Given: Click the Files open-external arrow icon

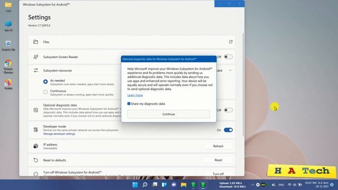Looking at the screenshot, I should coord(231,42).
